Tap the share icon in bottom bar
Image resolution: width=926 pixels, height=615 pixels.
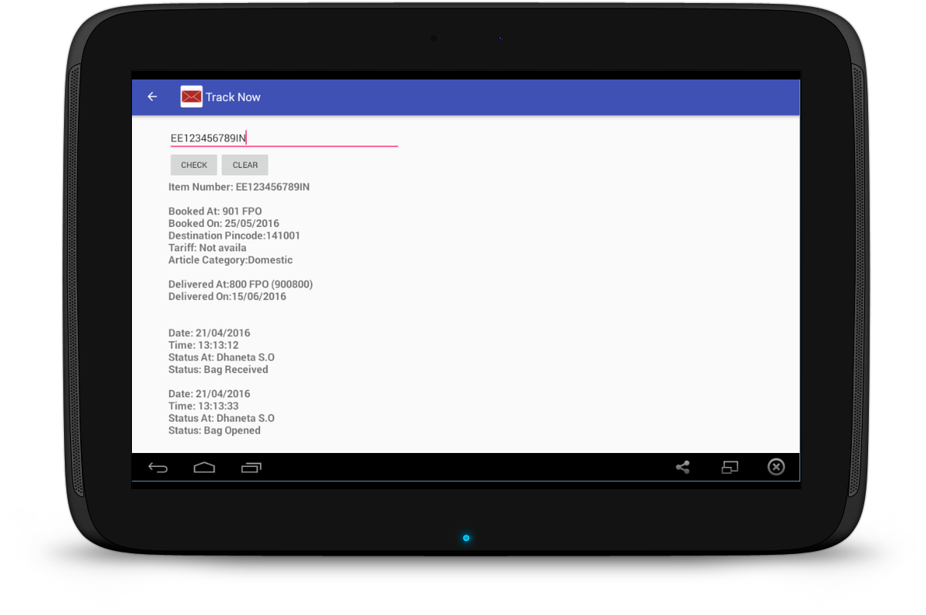tap(682, 467)
